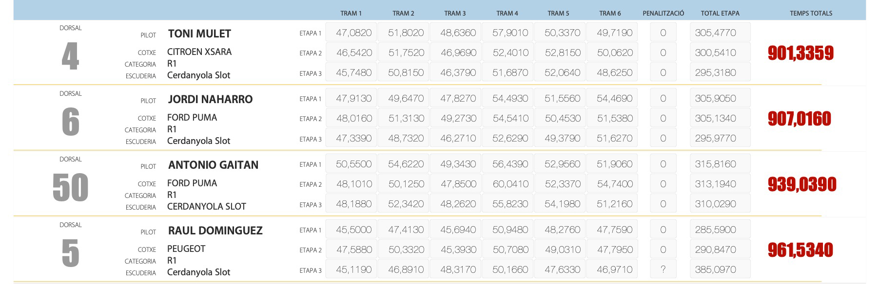Click the TRAM 1 column header

click(x=351, y=13)
